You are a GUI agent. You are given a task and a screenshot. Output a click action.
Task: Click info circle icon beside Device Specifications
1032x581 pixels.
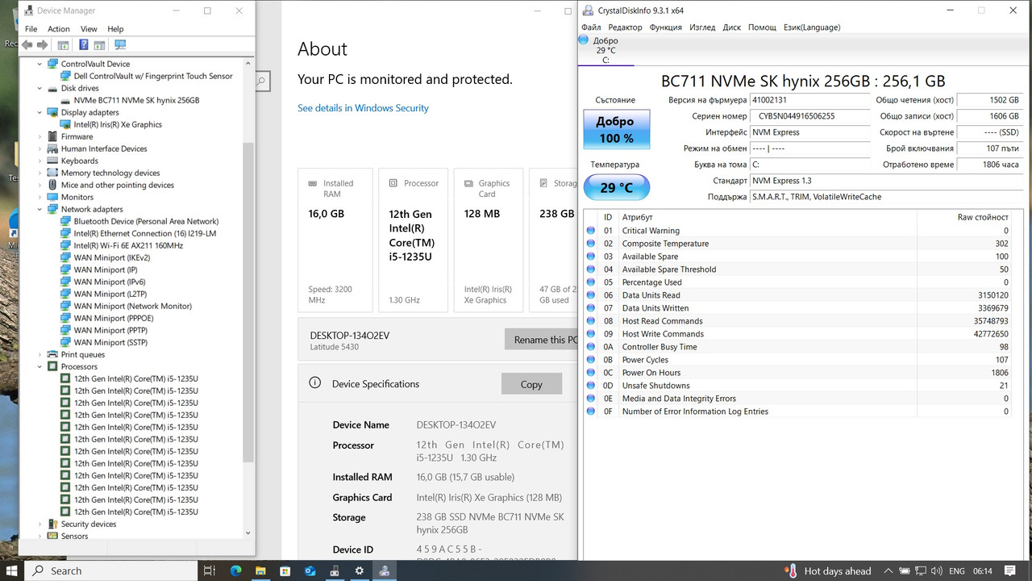[x=315, y=383]
